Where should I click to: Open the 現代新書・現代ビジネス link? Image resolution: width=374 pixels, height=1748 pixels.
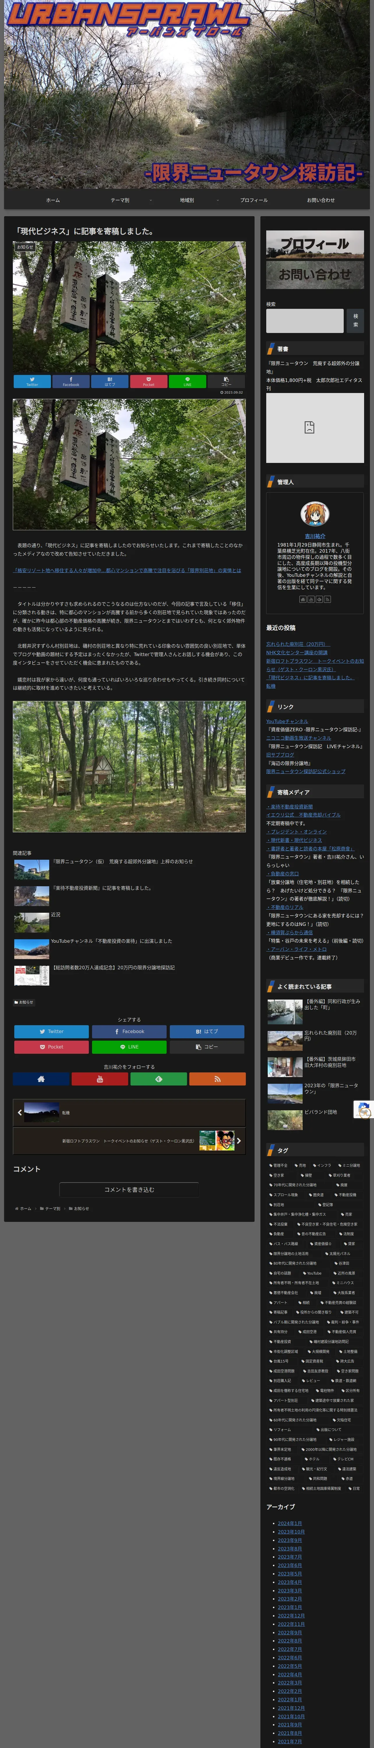click(x=294, y=840)
